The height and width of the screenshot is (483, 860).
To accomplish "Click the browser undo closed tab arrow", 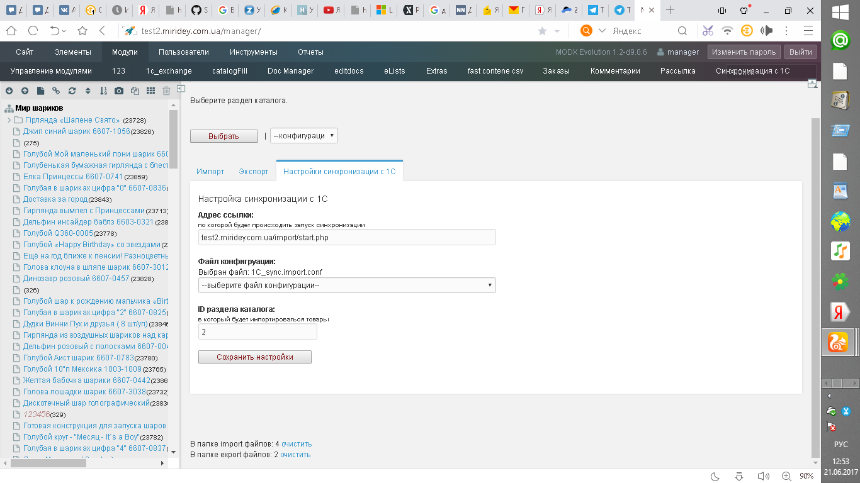I will coord(55,31).
